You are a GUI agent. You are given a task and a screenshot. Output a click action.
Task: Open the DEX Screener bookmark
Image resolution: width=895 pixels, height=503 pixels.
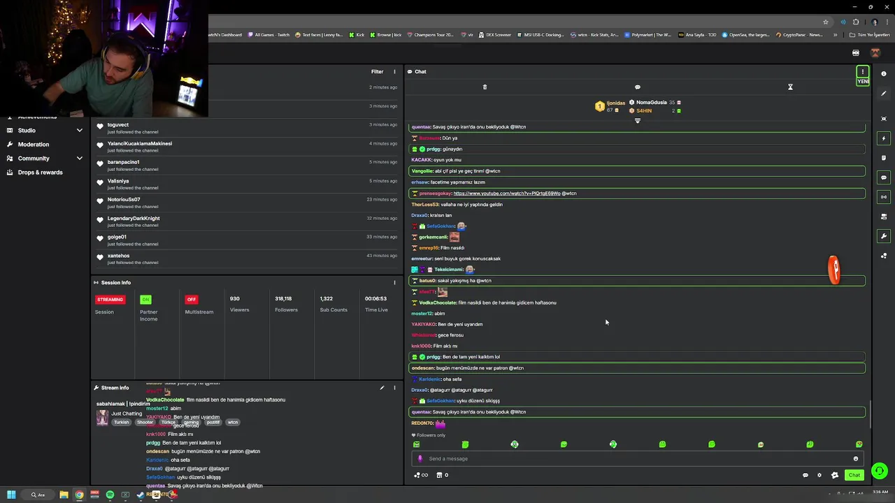tap(495, 35)
